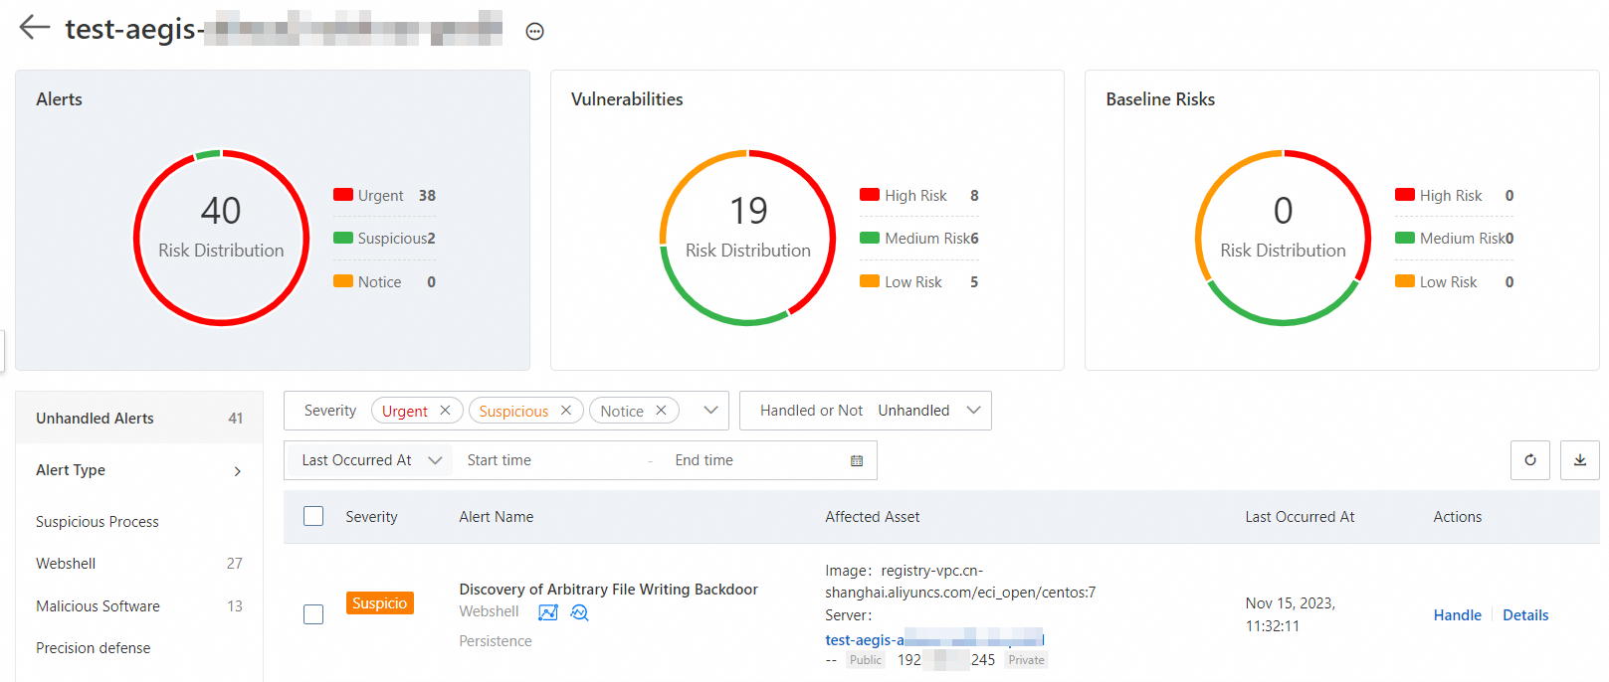Remove the Notice severity filter tag
The width and height of the screenshot is (1609, 682).
pos(661,411)
